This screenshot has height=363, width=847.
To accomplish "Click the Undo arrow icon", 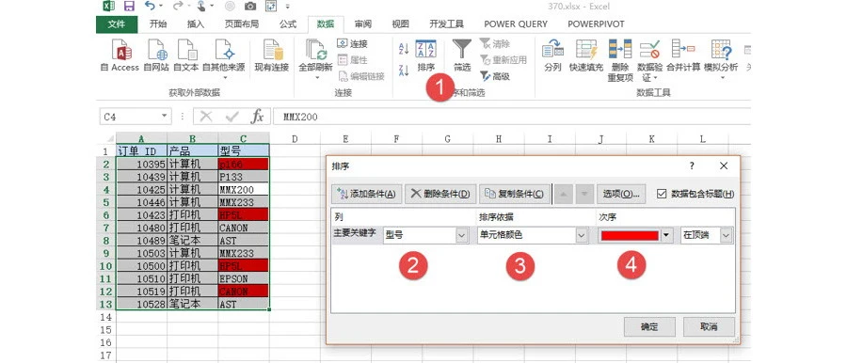I will tap(151, 6).
